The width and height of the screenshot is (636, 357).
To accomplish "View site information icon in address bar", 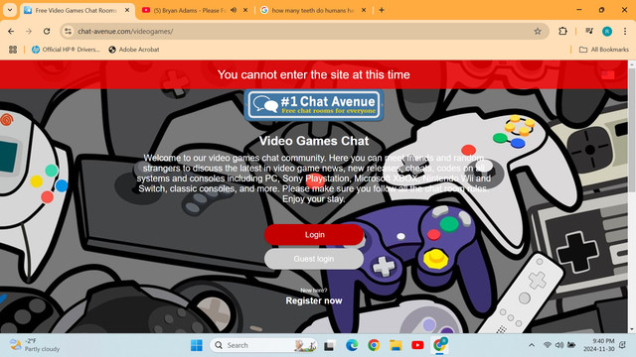I will point(69,31).
